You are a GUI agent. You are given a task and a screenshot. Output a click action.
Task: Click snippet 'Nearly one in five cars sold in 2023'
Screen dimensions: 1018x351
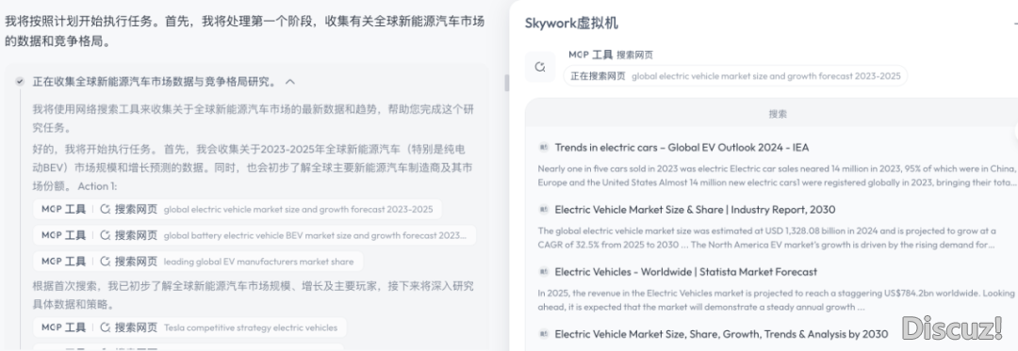(x=777, y=175)
